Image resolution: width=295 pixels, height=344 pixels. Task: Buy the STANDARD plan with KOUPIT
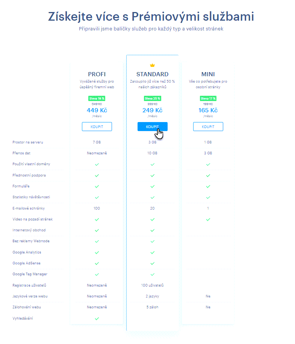tap(152, 127)
